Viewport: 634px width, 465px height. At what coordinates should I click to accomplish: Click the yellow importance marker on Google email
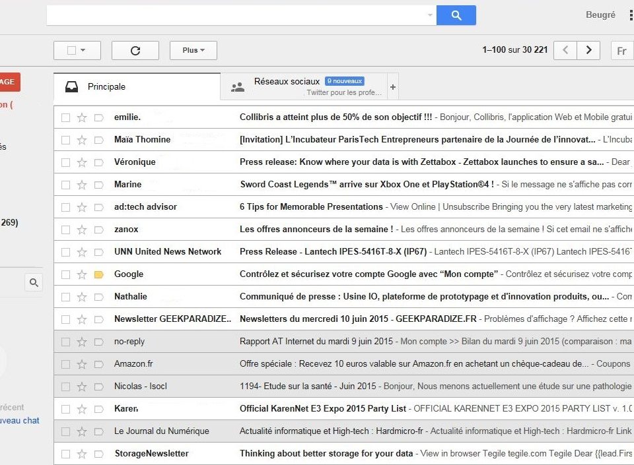(x=98, y=275)
